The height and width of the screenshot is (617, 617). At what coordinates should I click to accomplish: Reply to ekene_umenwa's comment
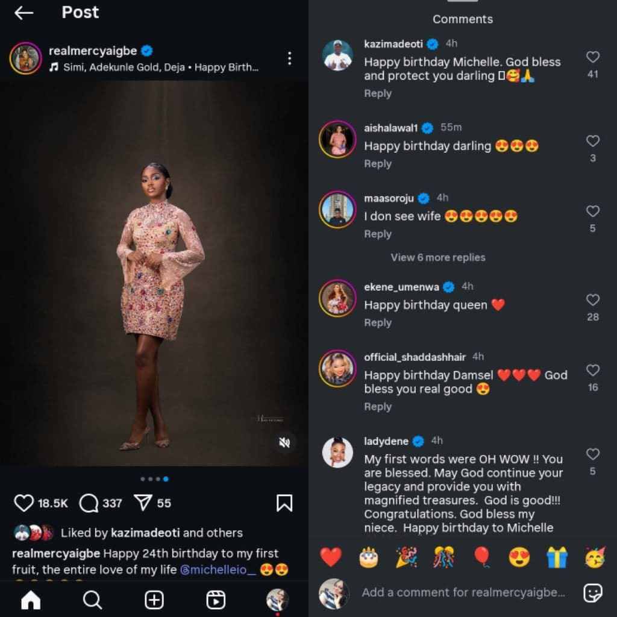(x=378, y=323)
